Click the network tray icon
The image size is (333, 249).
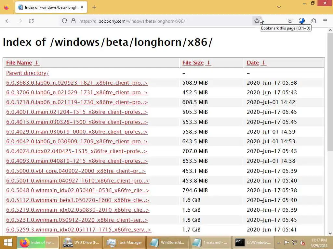pos(294,243)
